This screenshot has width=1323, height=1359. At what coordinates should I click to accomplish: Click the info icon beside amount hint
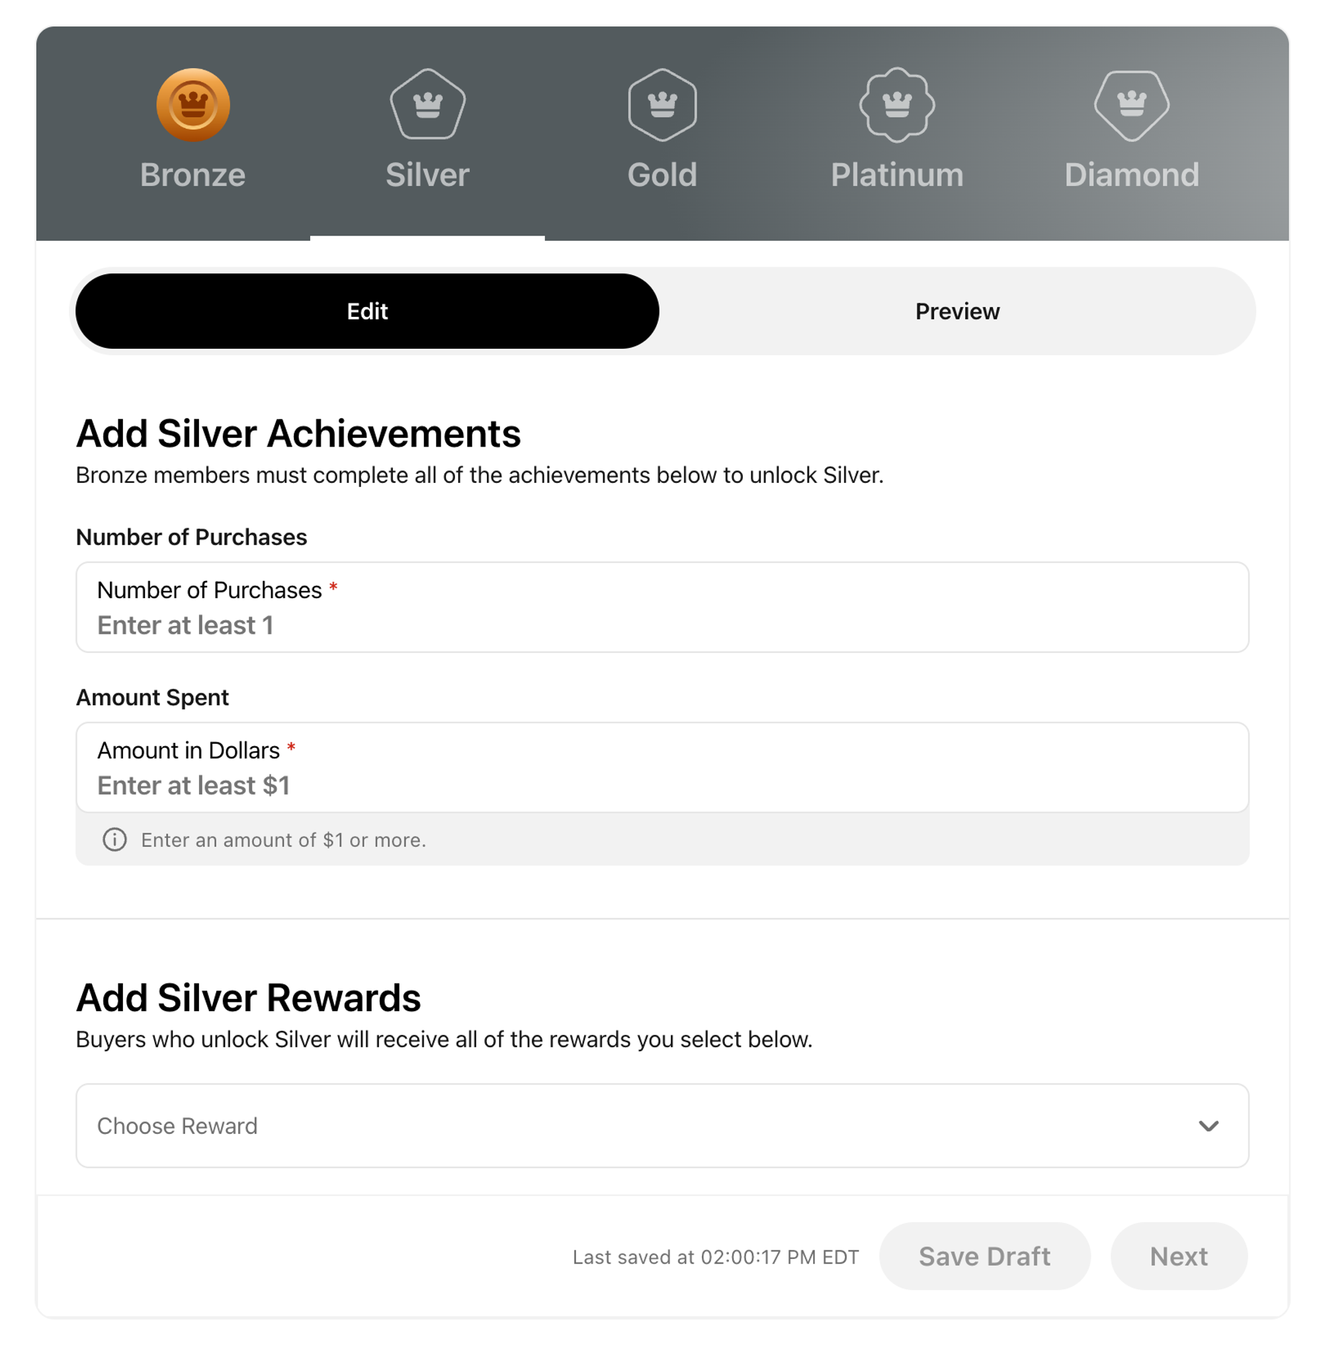[114, 840]
